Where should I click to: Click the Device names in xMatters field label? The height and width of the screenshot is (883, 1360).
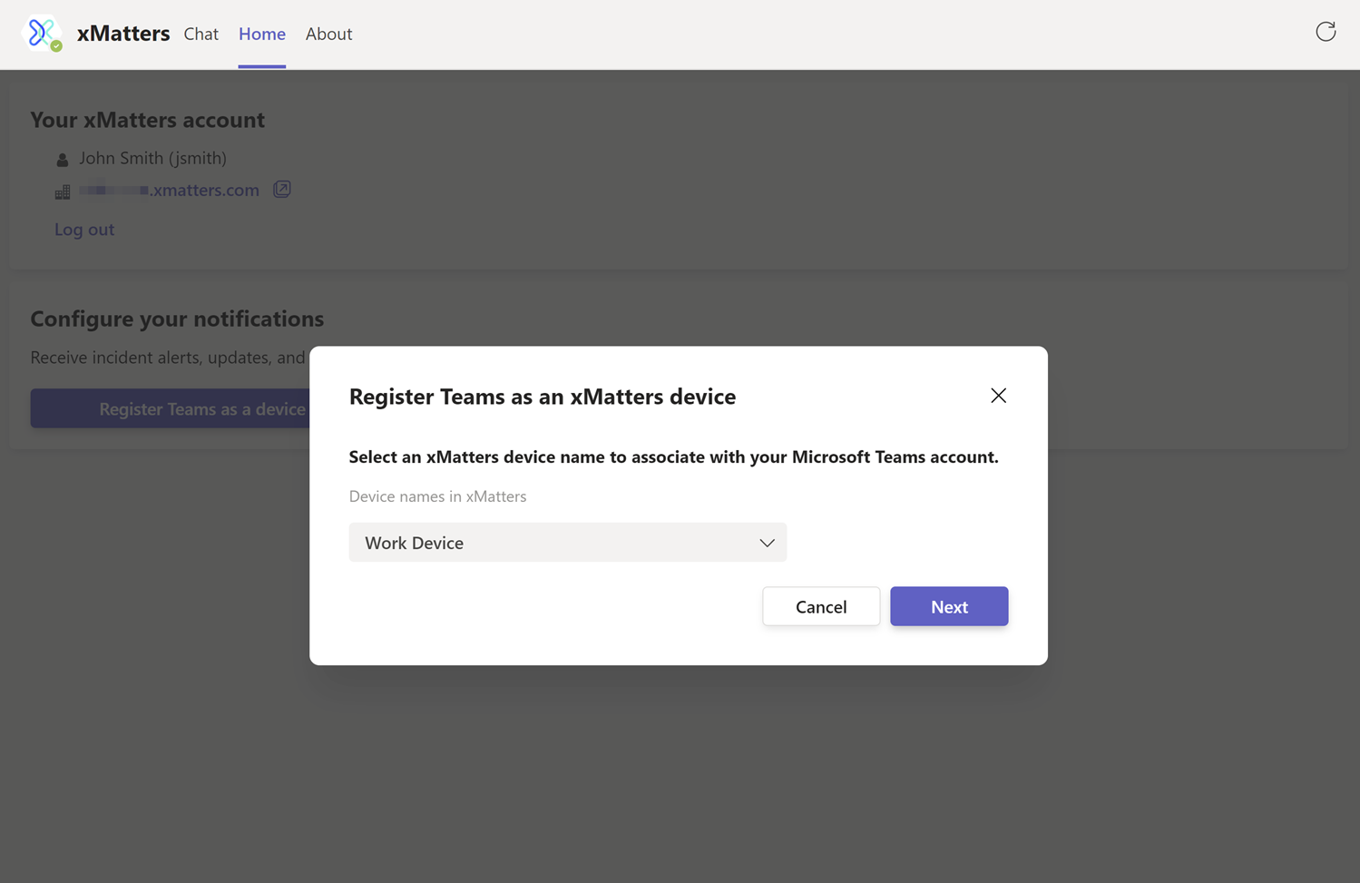click(437, 496)
